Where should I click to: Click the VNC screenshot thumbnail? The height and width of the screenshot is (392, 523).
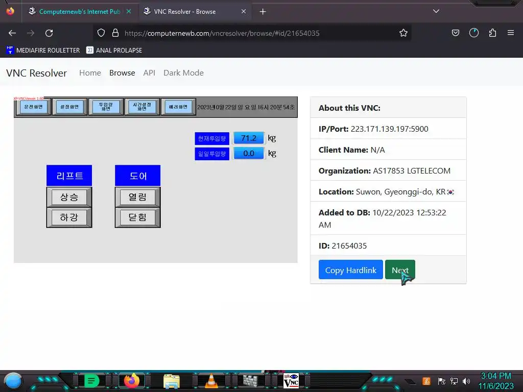click(155, 180)
